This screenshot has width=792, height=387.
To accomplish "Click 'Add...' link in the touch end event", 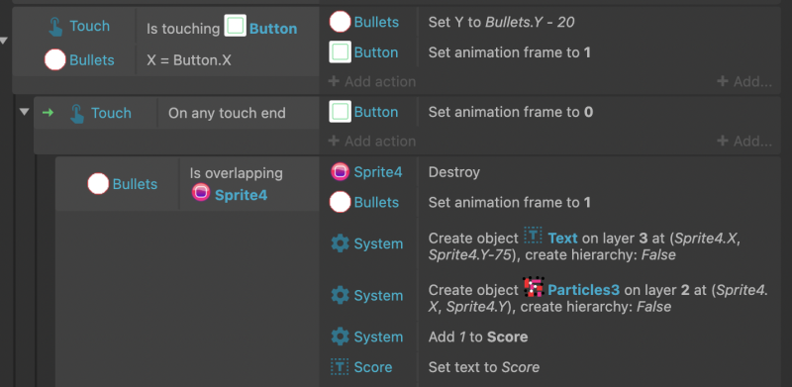I will [744, 141].
